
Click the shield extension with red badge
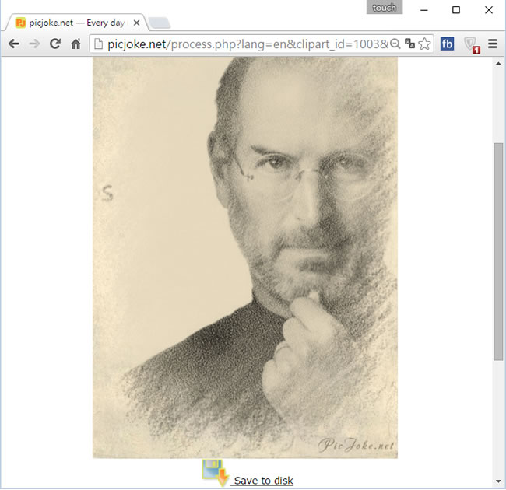[471, 44]
